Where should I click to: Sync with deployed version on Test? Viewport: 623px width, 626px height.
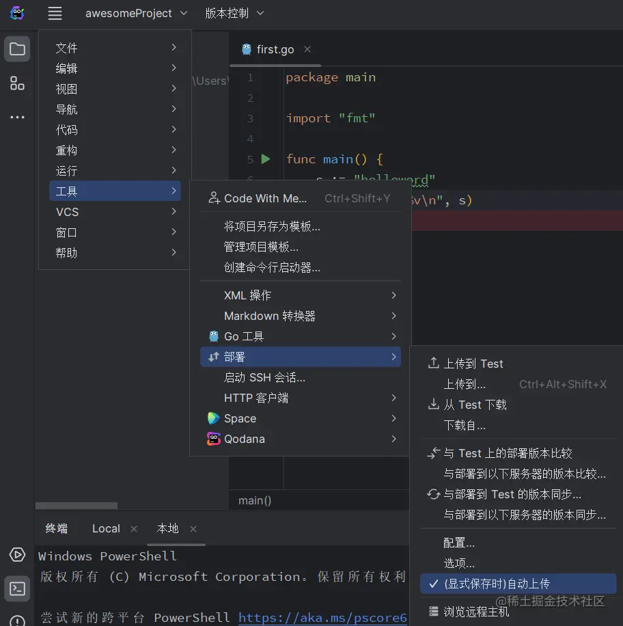518,494
